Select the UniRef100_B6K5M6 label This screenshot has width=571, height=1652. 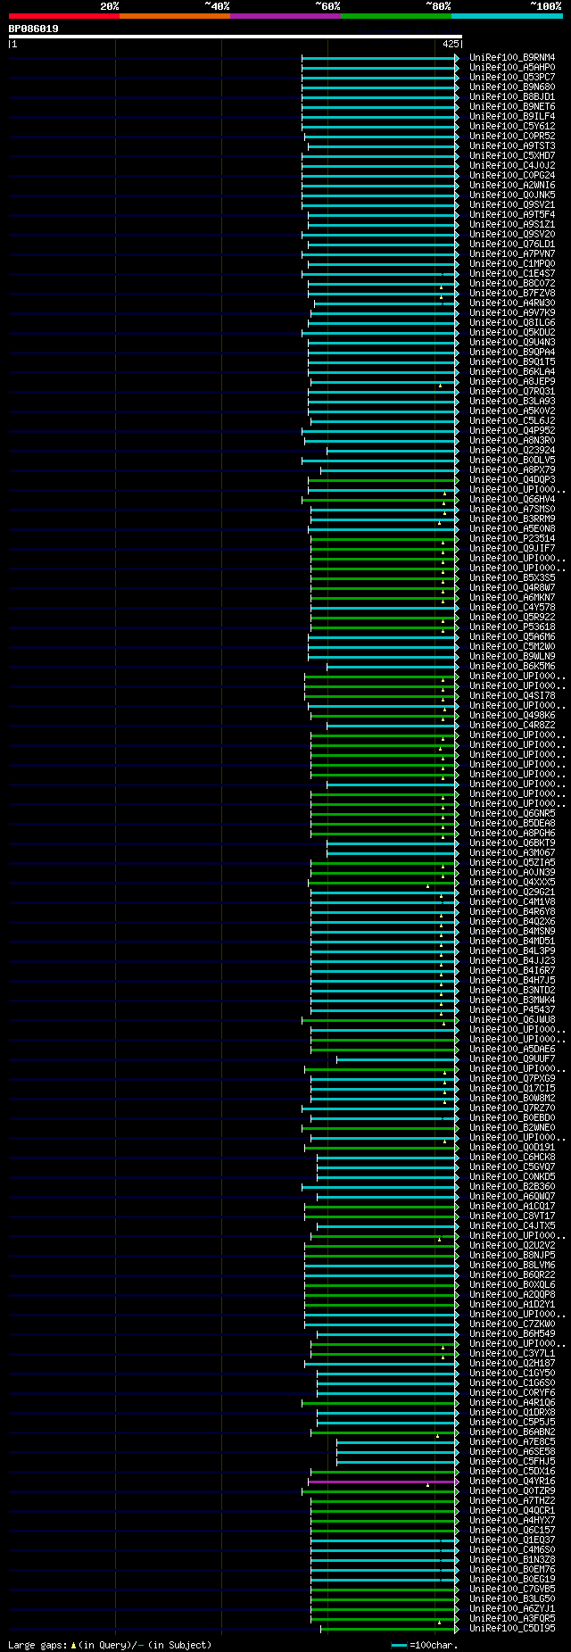(x=512, y=666)
